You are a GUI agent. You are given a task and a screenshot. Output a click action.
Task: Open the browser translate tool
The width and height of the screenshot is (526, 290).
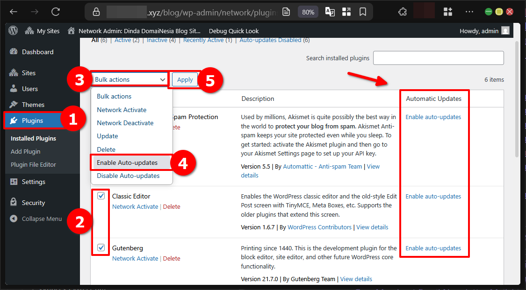coord(330,12)
